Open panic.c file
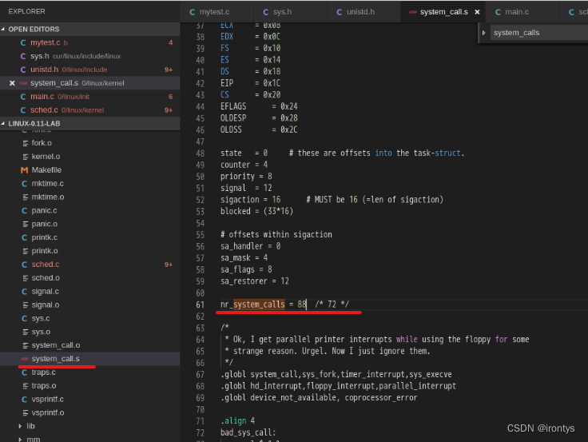 90,210
